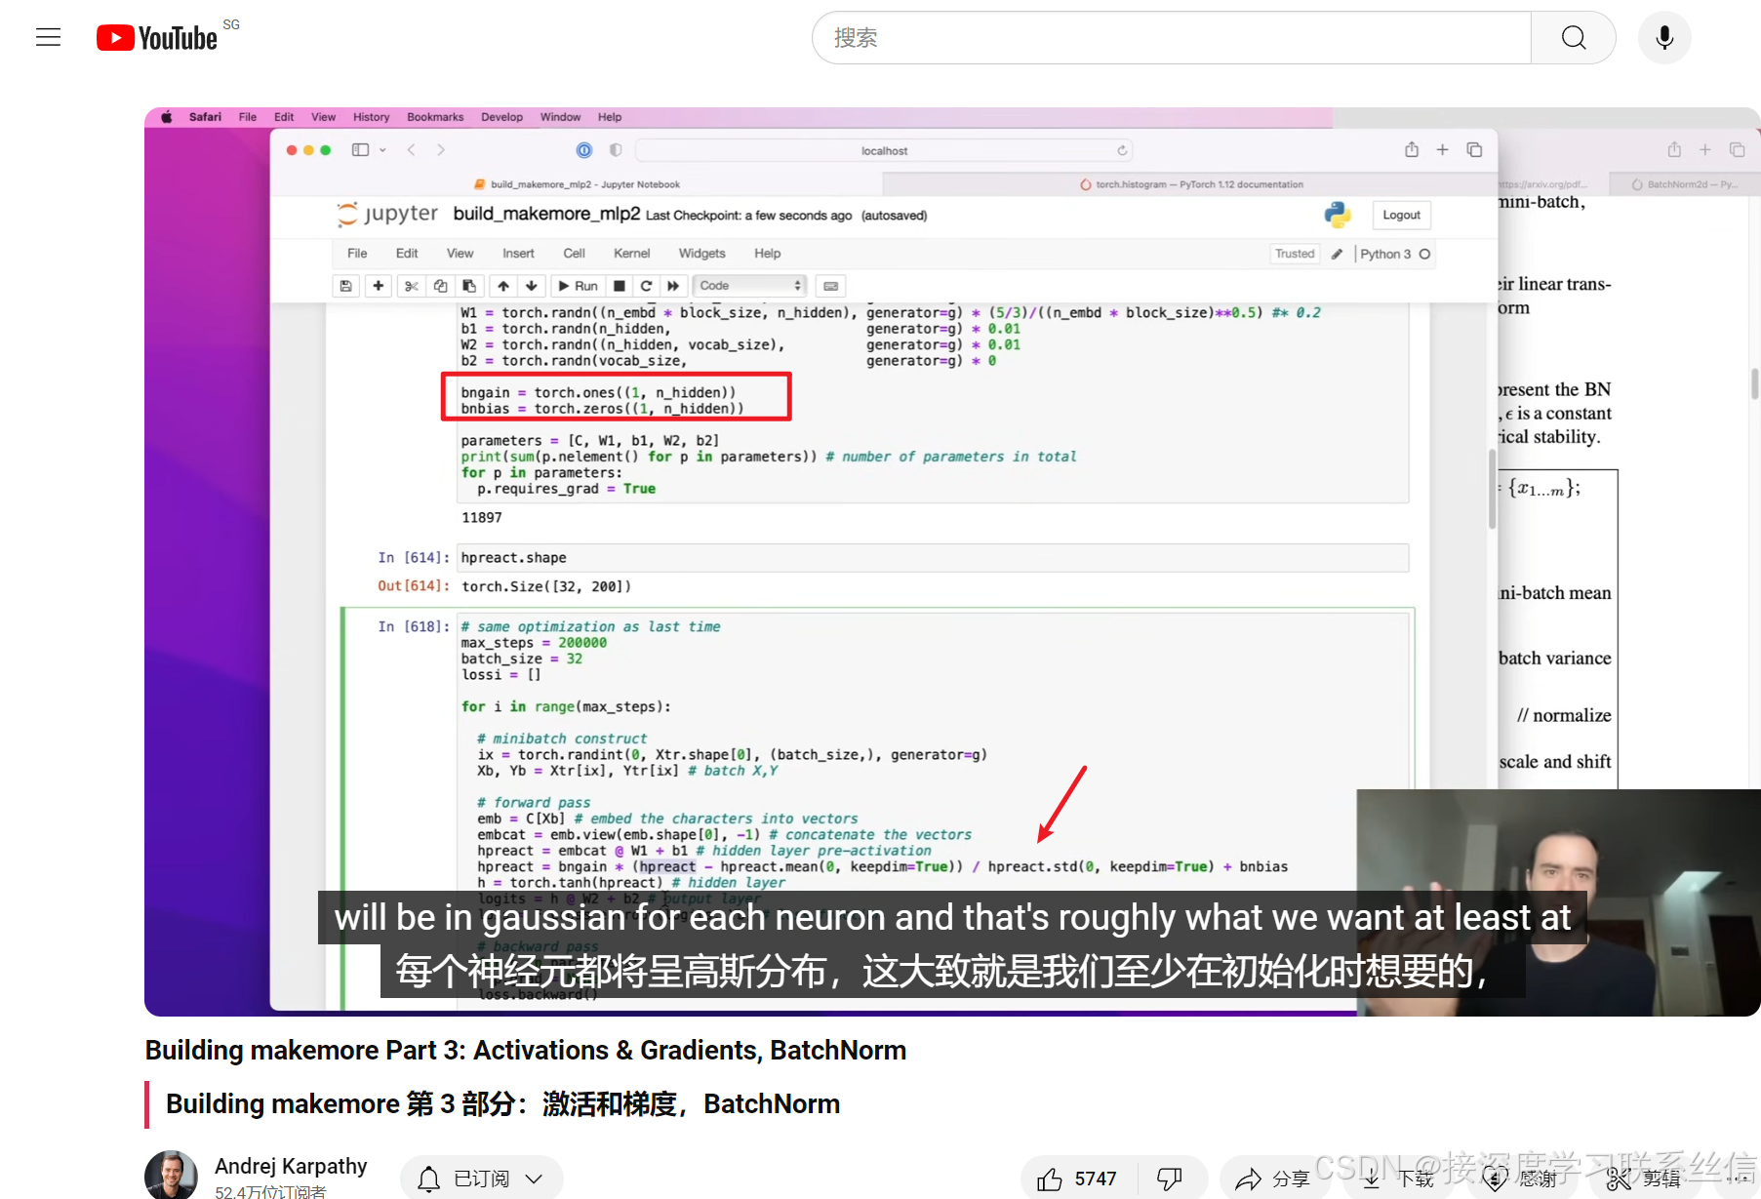Open Andrej Karpathy channel avatar
The image size is (1761, 1199).
[x=171, y=1175]
